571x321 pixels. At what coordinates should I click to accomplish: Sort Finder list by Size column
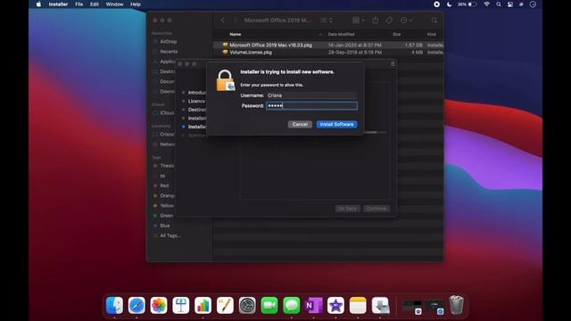(396, 34)
